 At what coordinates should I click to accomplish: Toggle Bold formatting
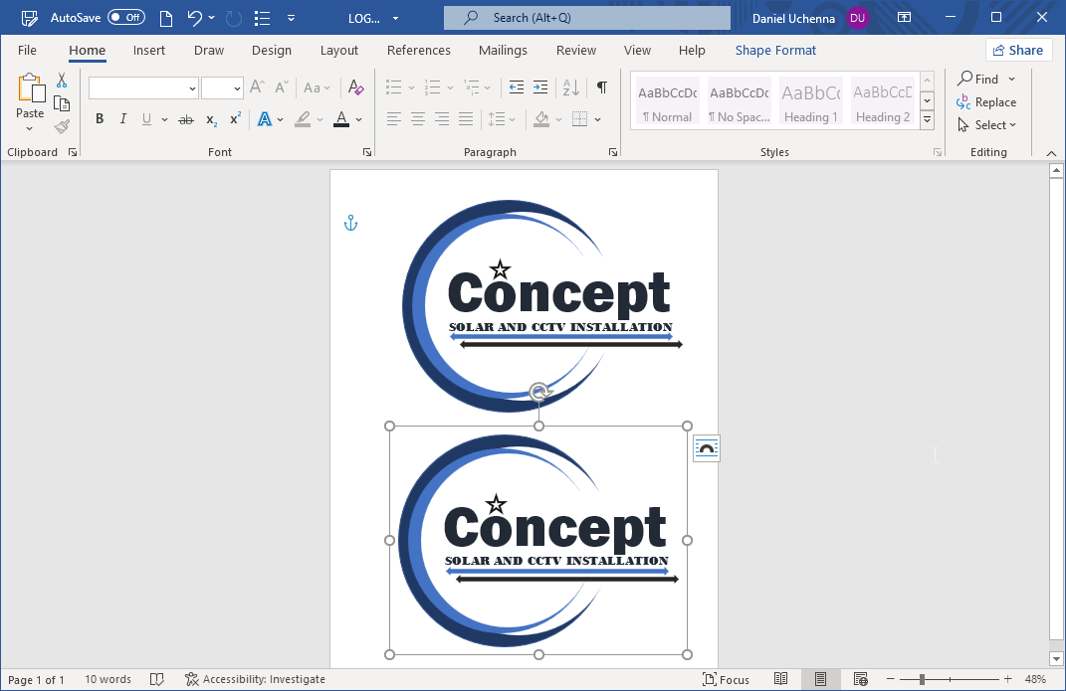click(100, 119)
